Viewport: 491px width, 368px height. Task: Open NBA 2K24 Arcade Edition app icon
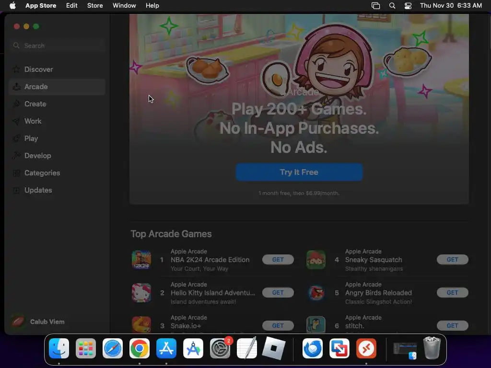(x=141, y=259)
